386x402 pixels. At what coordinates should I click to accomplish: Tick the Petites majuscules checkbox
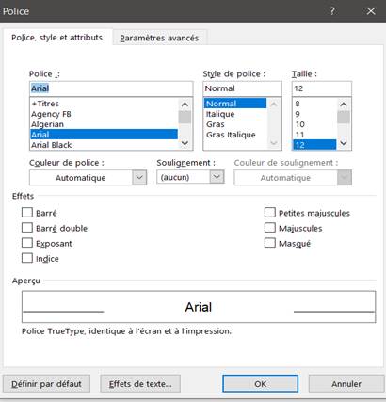270,213
